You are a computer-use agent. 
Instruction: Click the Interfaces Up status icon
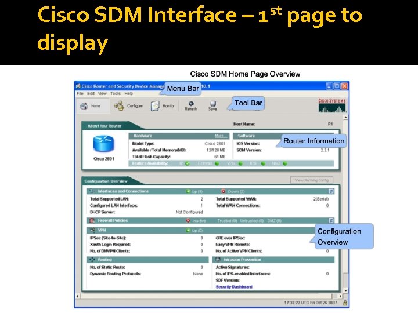coord(188,191)
